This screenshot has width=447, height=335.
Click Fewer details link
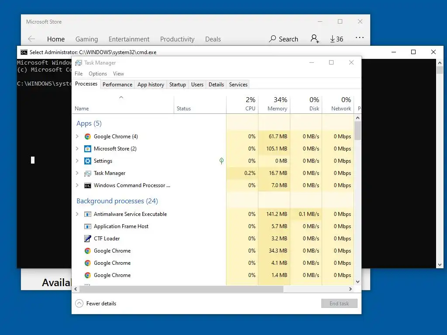101,304
